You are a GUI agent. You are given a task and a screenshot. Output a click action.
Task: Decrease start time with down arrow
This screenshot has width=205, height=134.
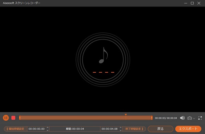[47, 130]
